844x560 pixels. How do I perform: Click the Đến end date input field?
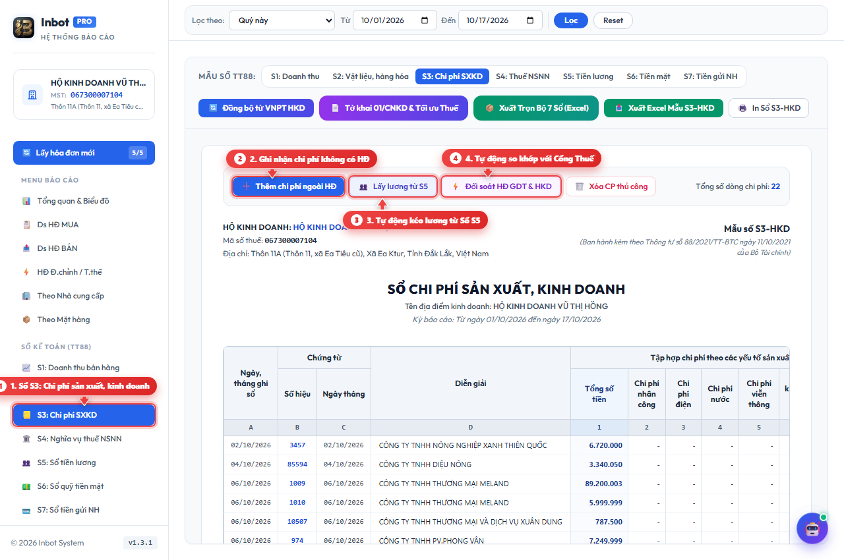click(500, 20)
